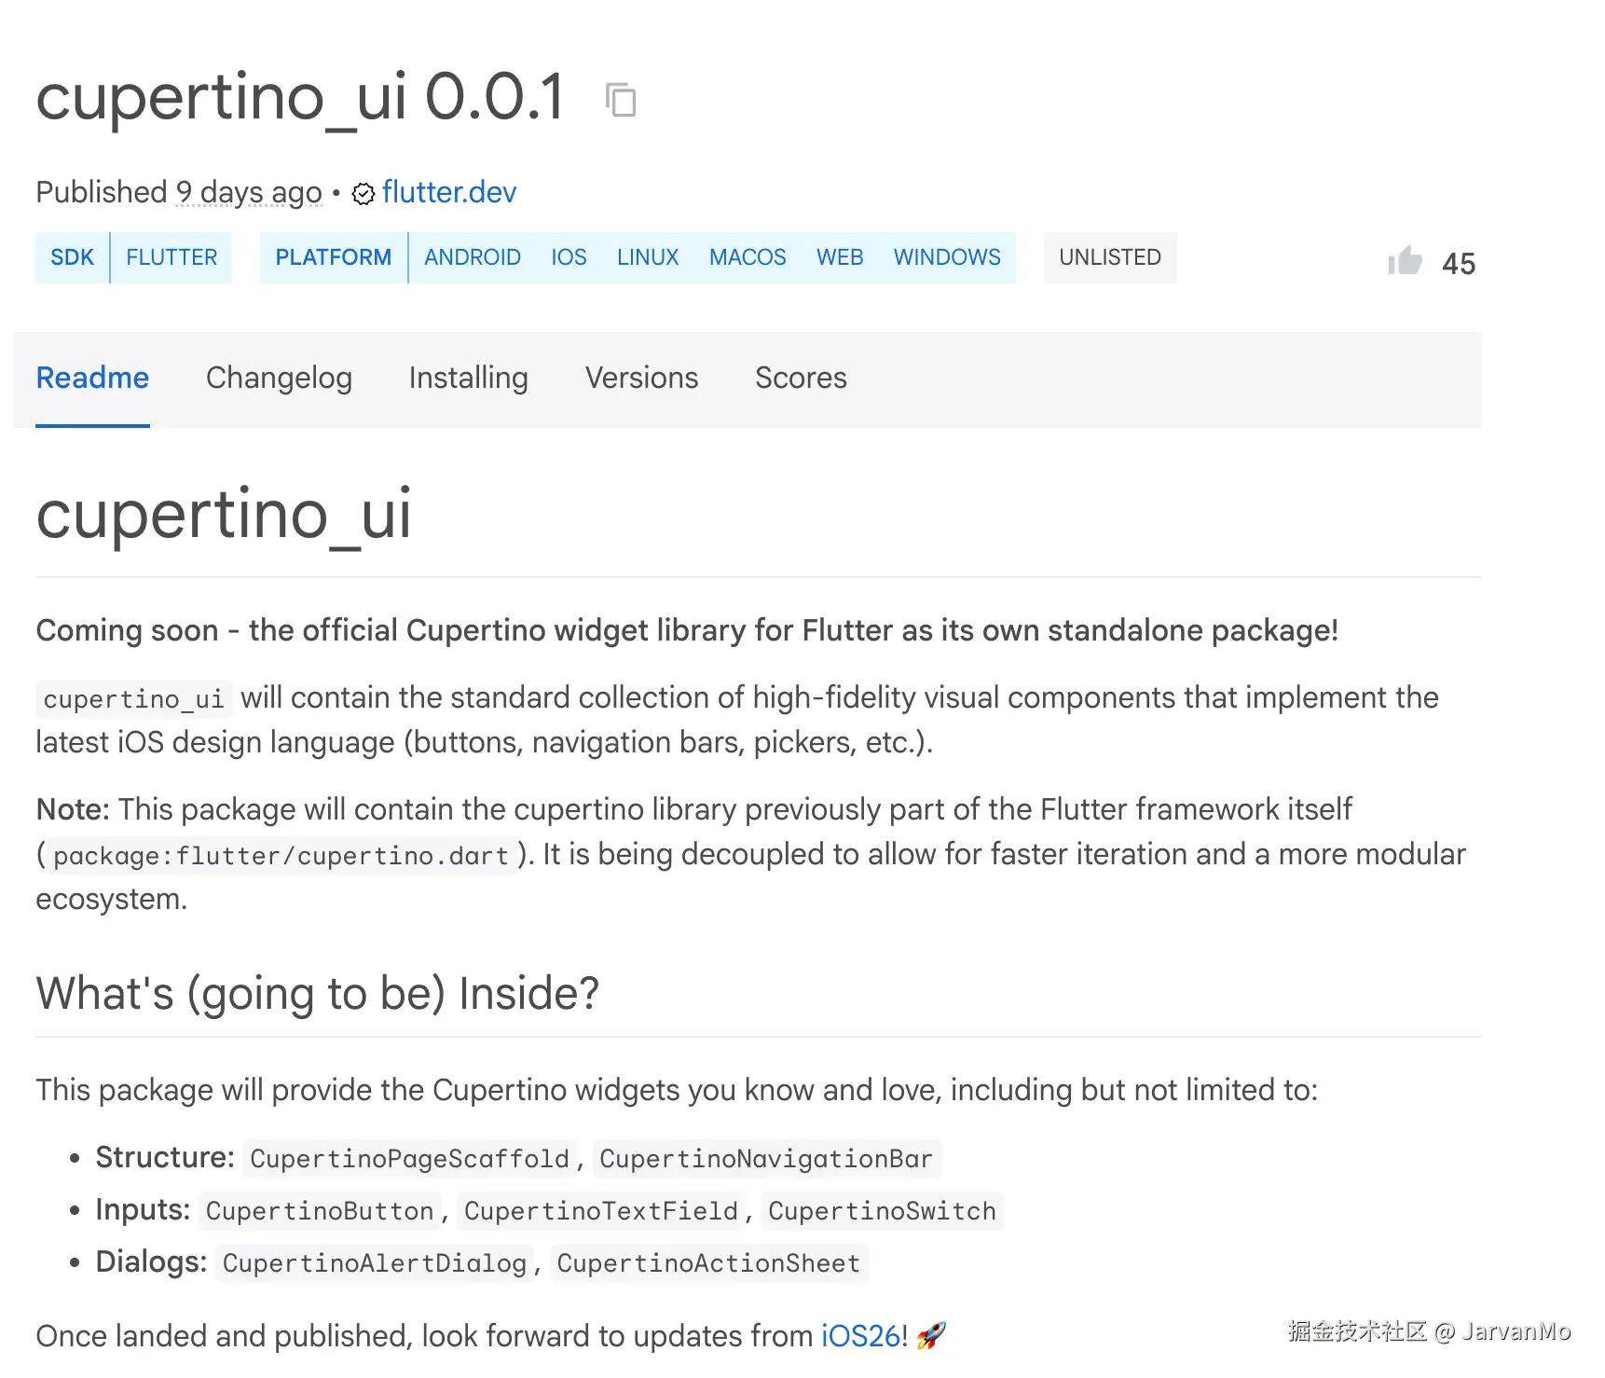Click the WEB platform tag
Image resolution: width=1605 pixels, height=1378 pixels.
click(840, 257)
